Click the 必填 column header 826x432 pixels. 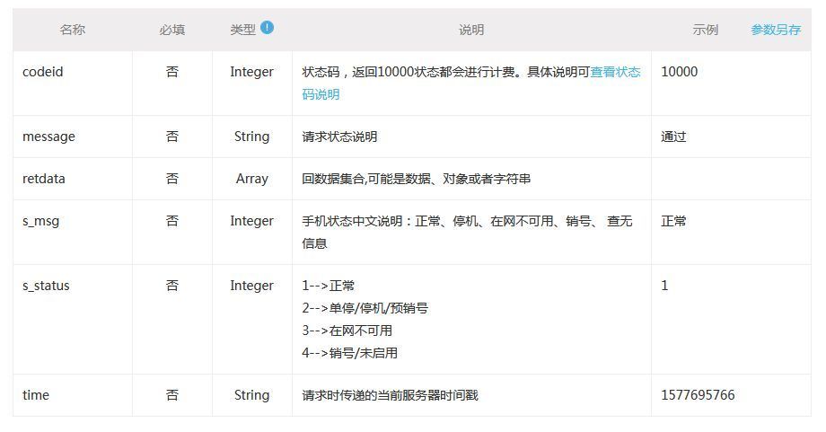tap(171, 30)
